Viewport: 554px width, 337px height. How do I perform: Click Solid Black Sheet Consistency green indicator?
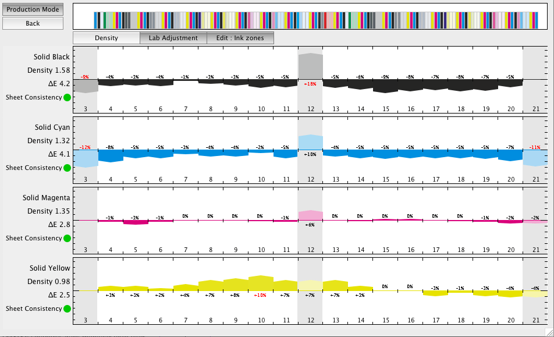pos(67,97)
